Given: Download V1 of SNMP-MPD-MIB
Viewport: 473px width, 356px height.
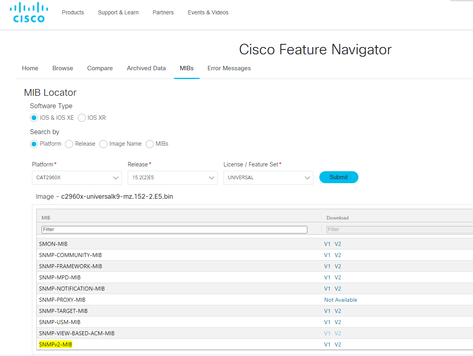Looking at the screenshot, I should 327,277.
